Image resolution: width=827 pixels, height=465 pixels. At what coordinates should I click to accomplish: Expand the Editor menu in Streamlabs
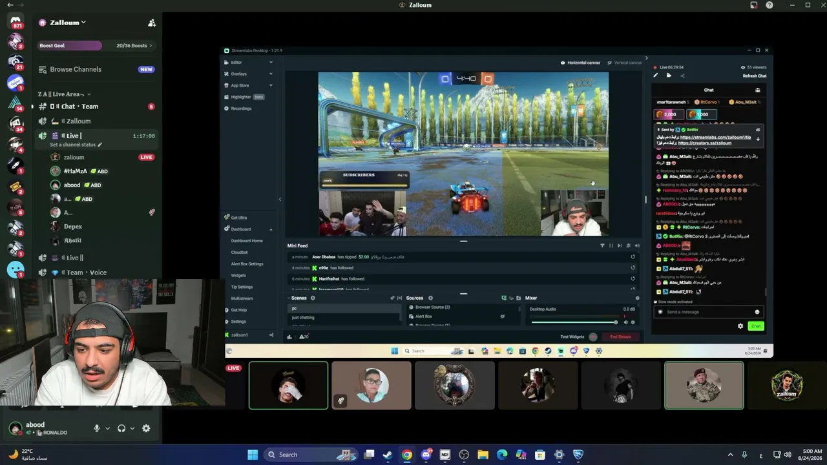[x=249, y=63]
